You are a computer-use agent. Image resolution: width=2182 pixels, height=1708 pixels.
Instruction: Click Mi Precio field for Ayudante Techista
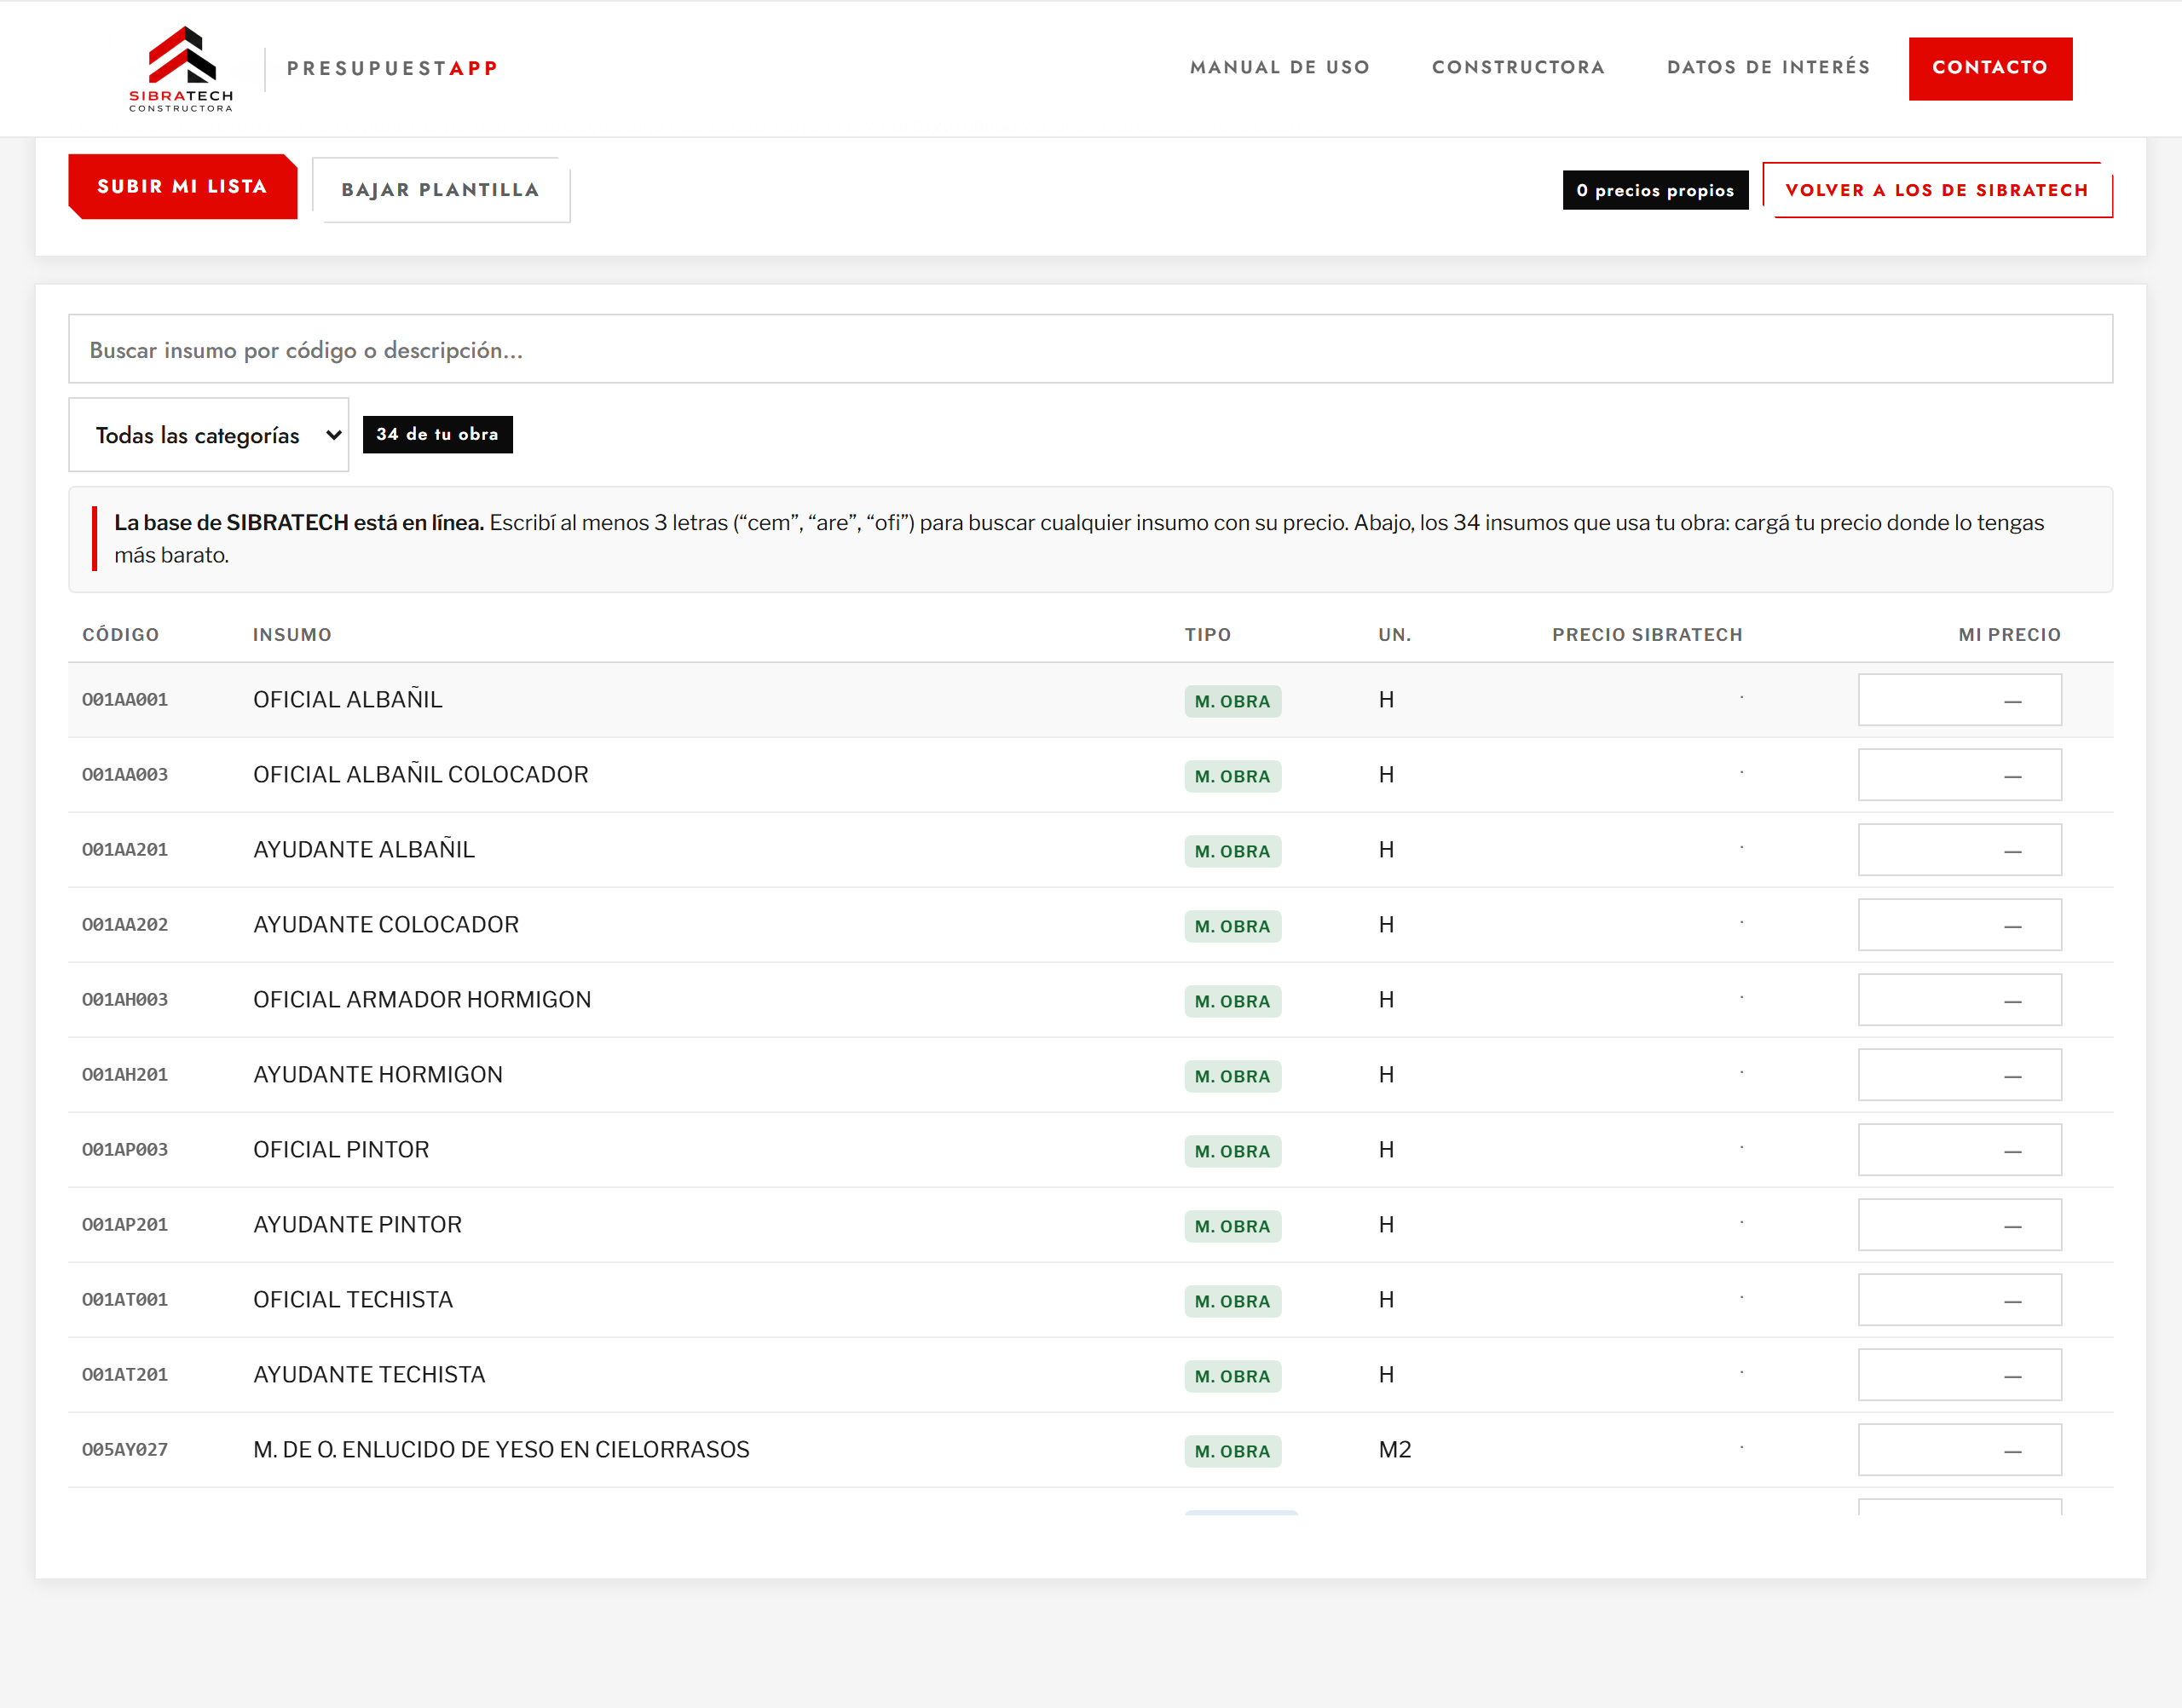[x=1959, y=1375]
